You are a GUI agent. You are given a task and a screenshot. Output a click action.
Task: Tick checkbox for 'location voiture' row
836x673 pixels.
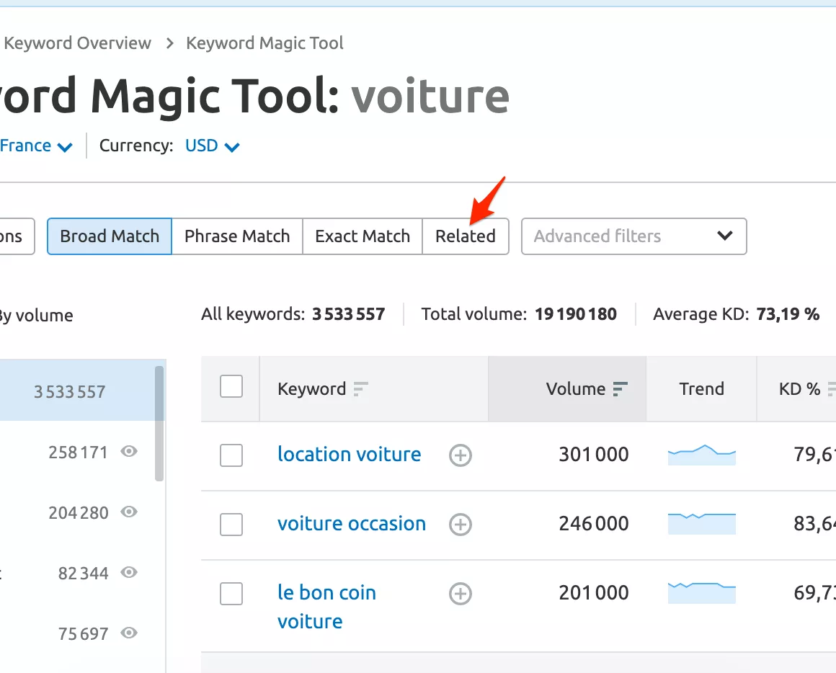pos(231,455)
